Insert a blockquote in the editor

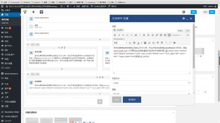click(136, 35)
